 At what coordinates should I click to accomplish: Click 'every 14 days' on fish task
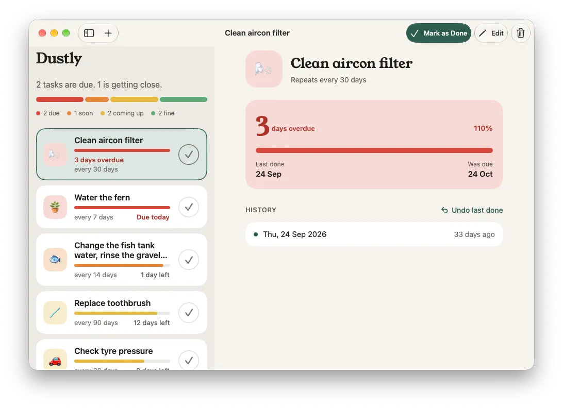pyautogui.click(x=95, y=275)
